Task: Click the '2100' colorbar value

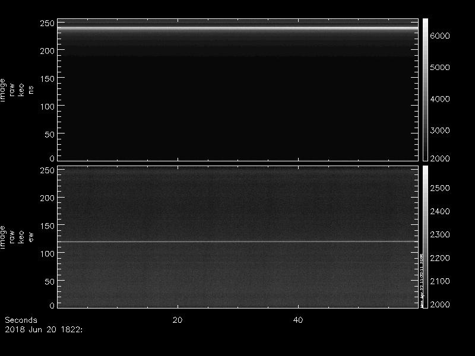Action: [x=440, y=281]
